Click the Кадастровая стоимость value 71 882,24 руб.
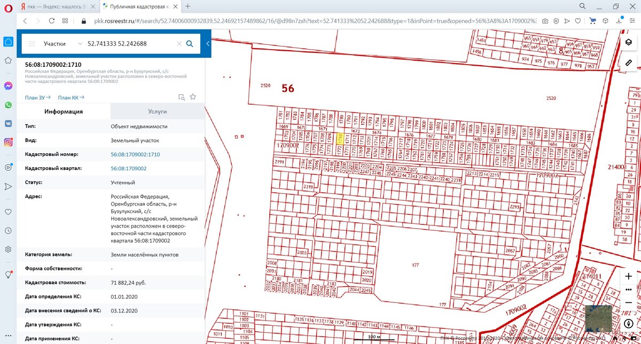 (x=128, y=283)
